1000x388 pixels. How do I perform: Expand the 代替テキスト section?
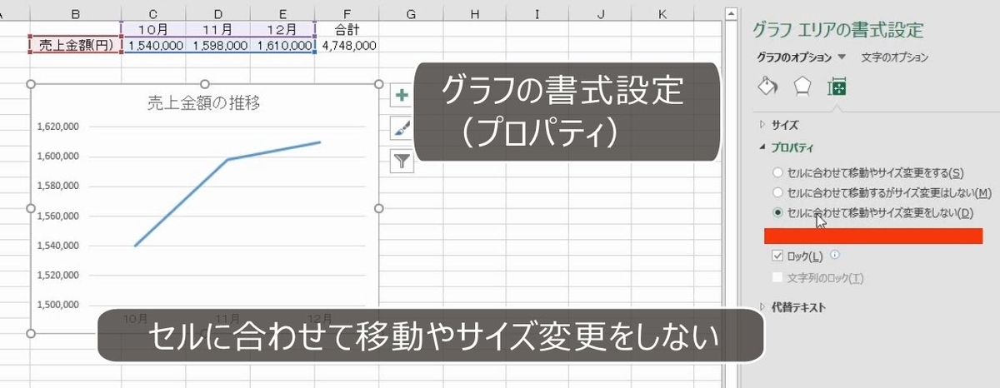pyautogui.click(x=792, y=307)
